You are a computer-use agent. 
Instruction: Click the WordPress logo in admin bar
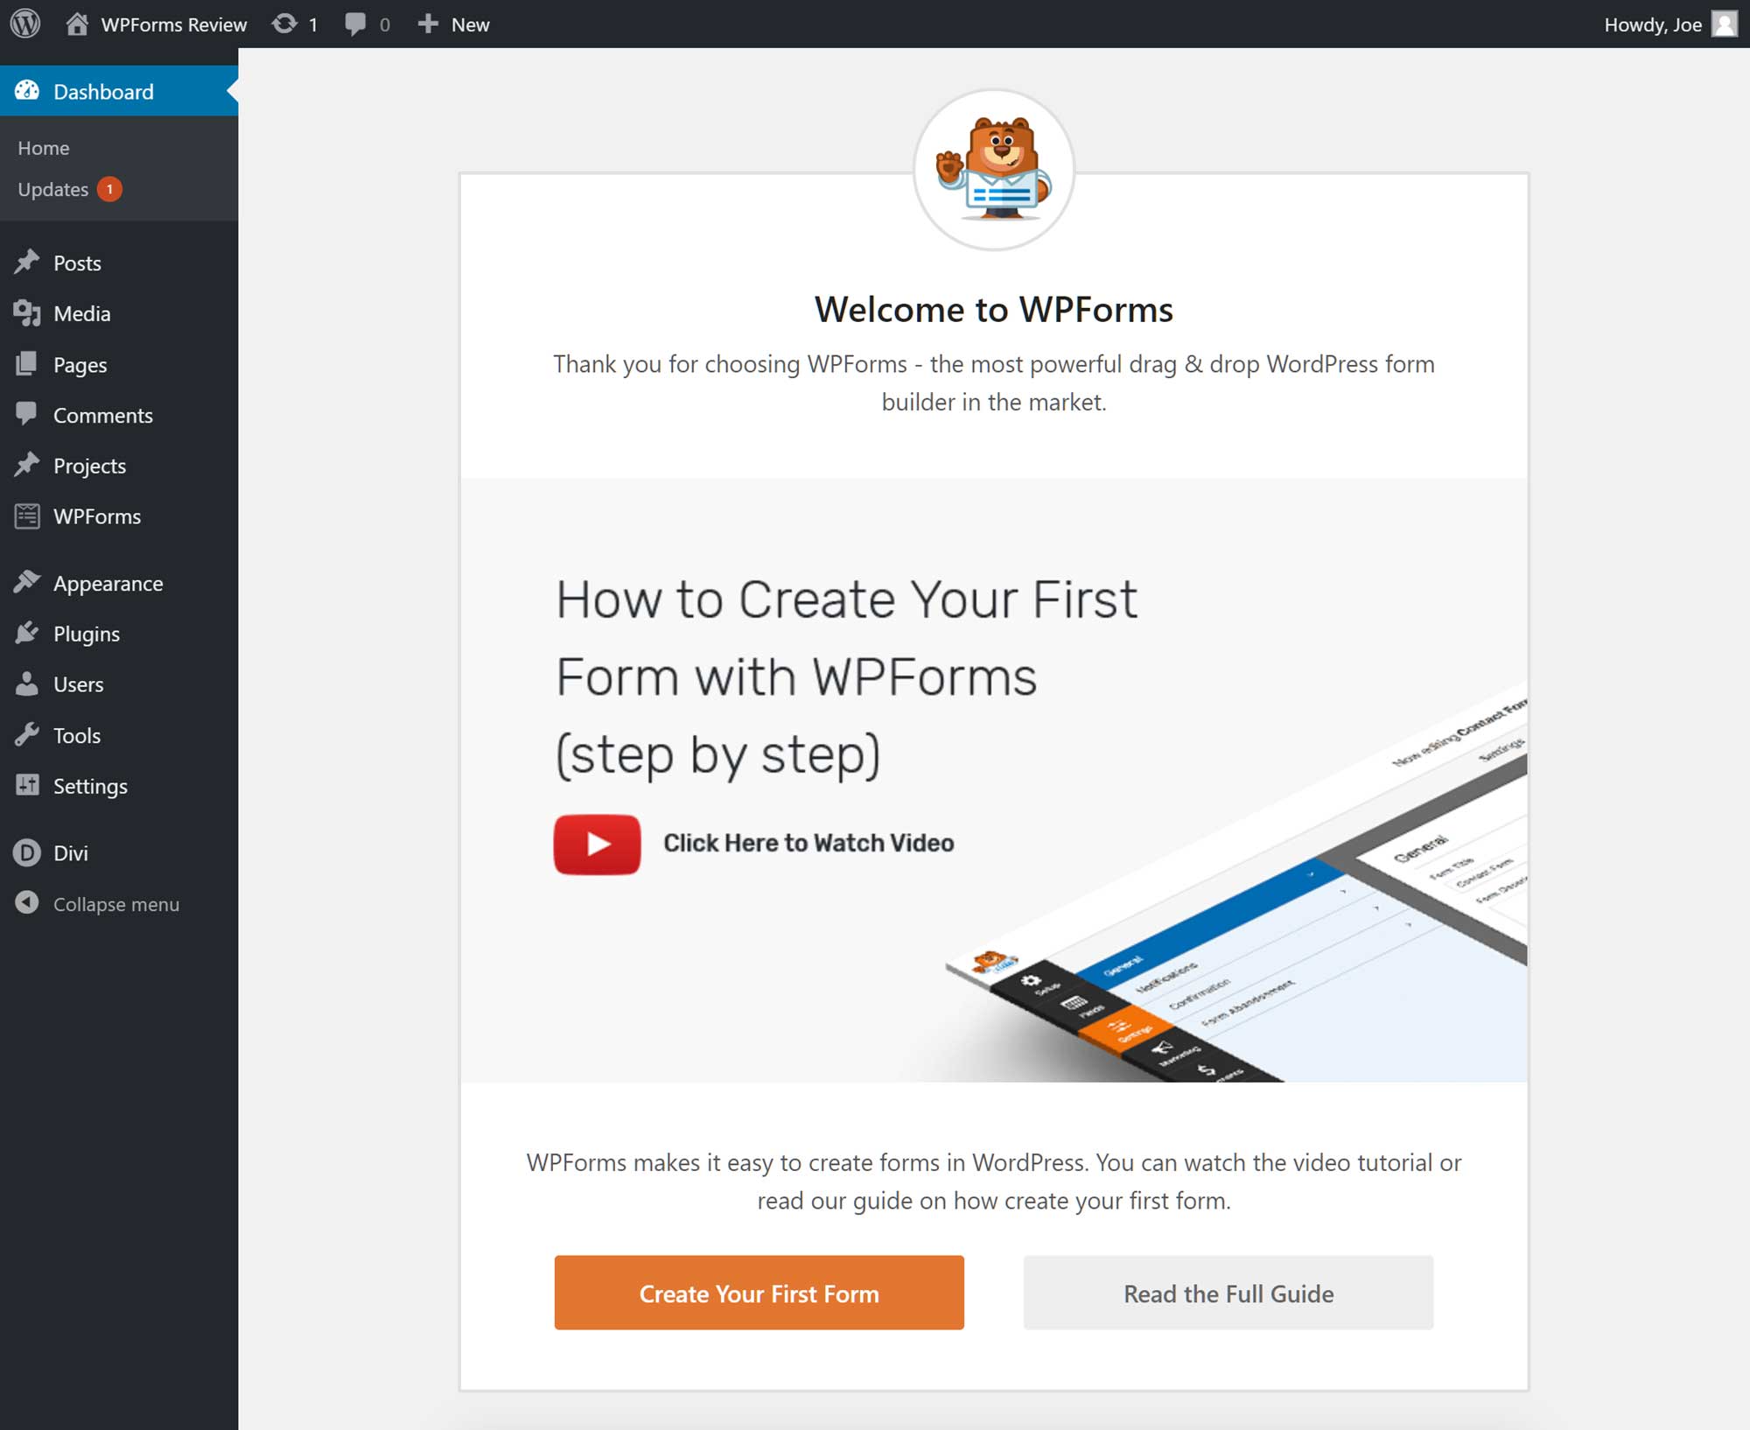click(25, 24)
